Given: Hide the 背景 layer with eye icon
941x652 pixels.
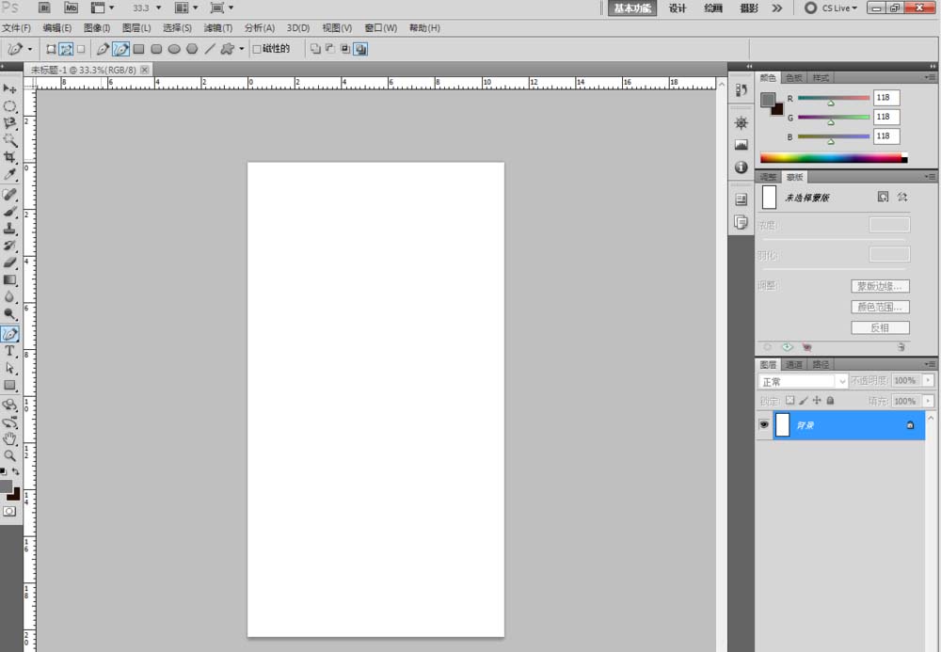Looking at the screenshot, I should tap(764, 425).
